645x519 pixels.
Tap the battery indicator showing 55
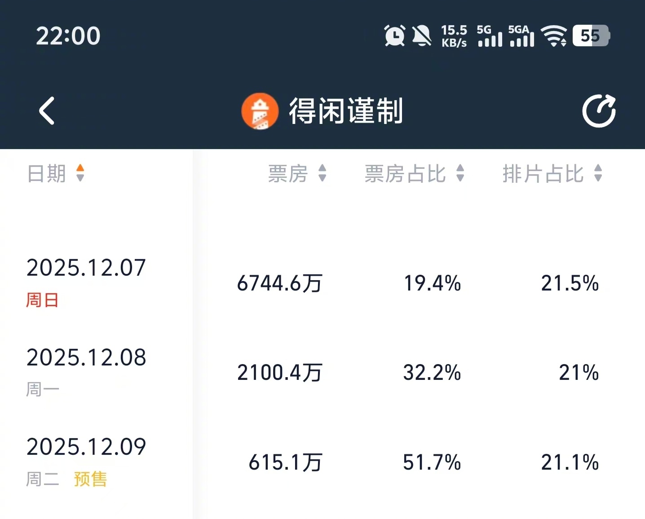click(x=590, y=35)
